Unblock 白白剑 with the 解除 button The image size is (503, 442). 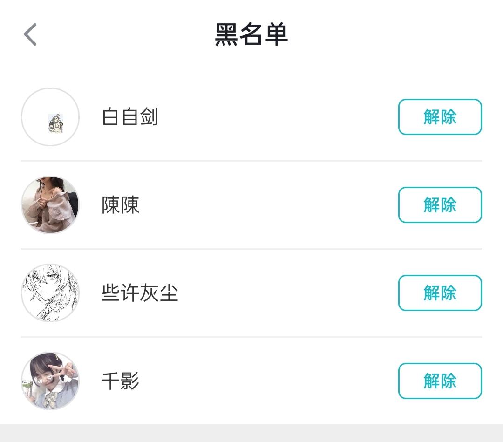tap(440, 117)
